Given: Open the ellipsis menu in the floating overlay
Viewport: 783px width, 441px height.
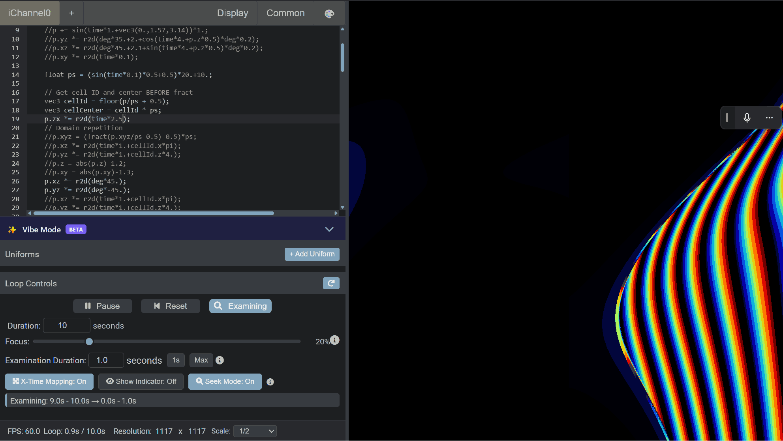Looking at the screenshot, I should (x=769, y=117).
